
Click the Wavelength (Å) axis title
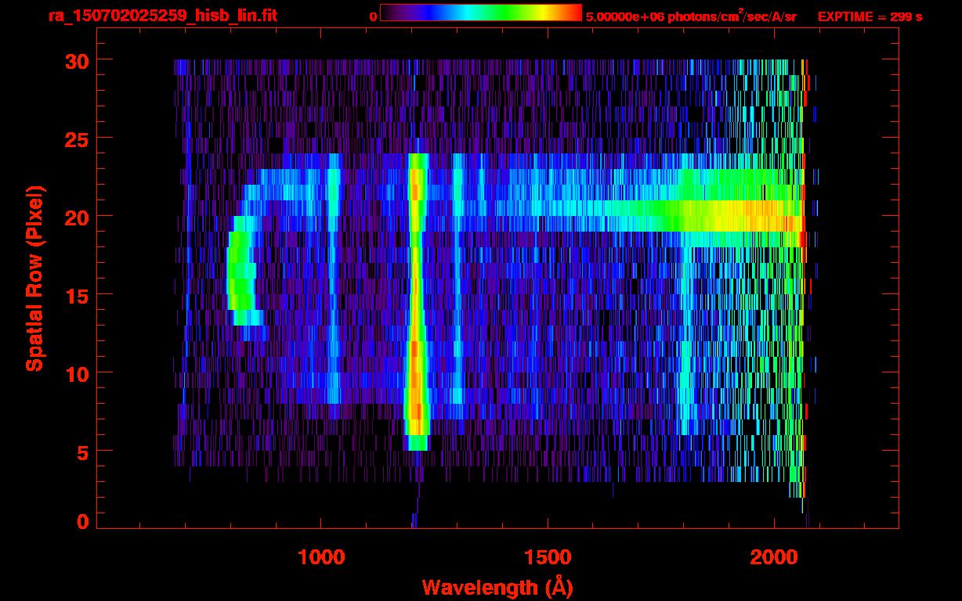tap(497, 587)
